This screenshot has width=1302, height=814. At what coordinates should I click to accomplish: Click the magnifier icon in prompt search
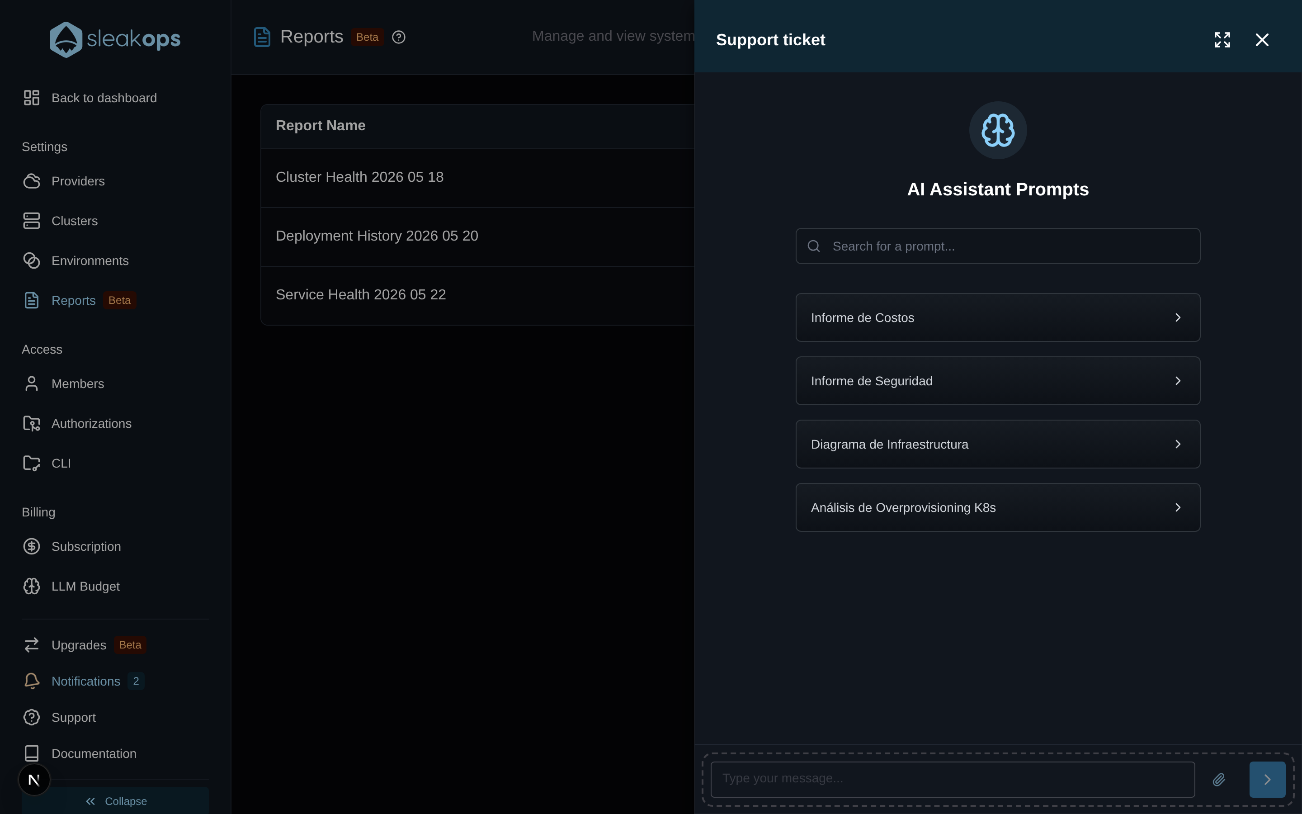pos(814,246)
